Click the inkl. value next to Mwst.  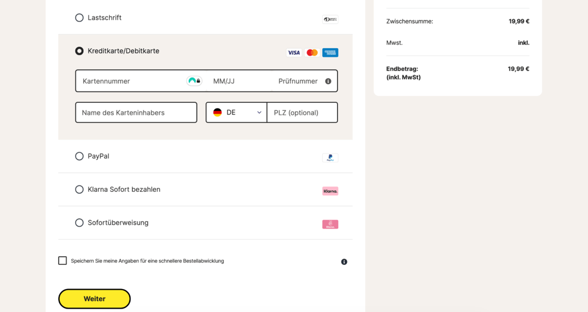524,43
